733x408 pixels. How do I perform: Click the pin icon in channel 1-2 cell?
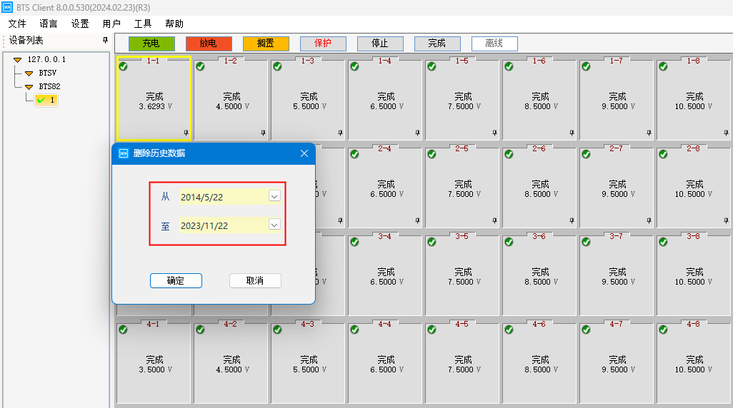click(263, 133)
